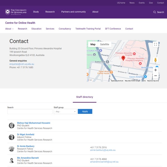The width and height of the screenshot is (167, 167).
Task: Zoom out on the map
Action: pos(155,76)
